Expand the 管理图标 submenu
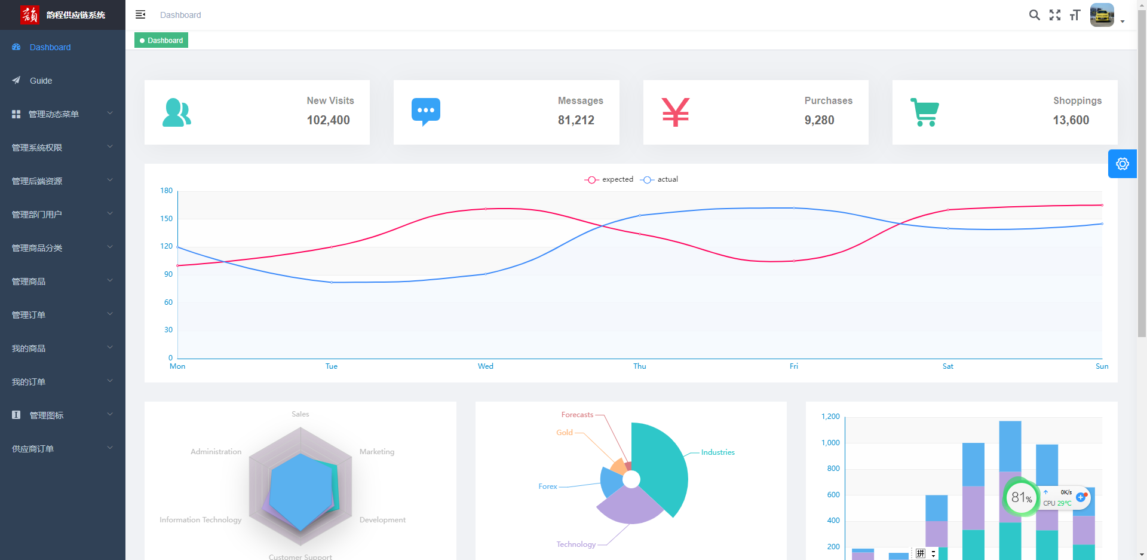This screenshot has width=1147, height=560. point(63,415)
